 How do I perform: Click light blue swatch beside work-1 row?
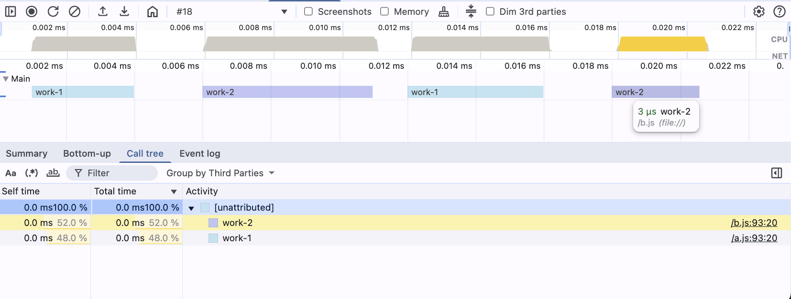point(213,238)
